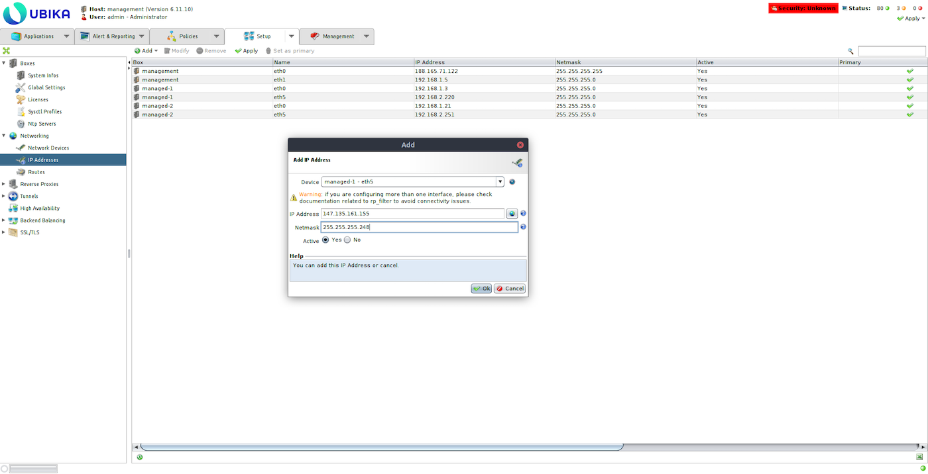Select the Yes radio button for Active
The width and height of the screenshot is (928, 474).
325,240
